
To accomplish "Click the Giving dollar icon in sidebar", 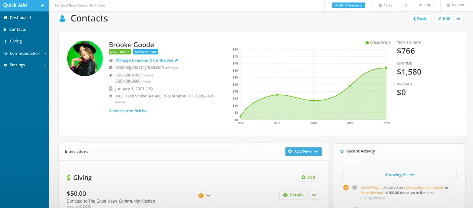I will coord(5,41).
